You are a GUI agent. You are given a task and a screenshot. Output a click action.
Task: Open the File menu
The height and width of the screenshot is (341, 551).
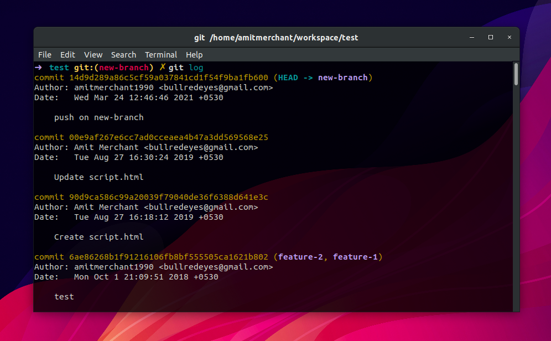[44, 55]
